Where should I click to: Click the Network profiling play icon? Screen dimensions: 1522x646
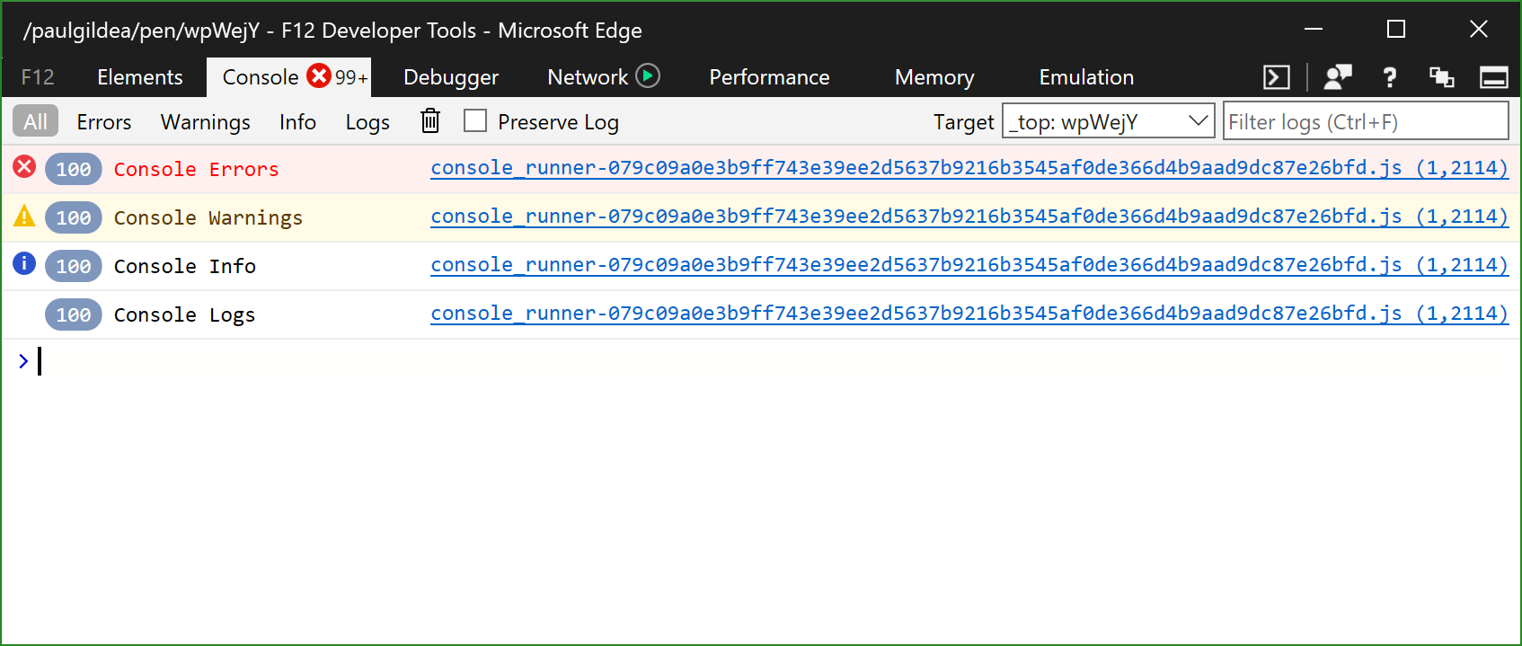(x=648, y=75)
